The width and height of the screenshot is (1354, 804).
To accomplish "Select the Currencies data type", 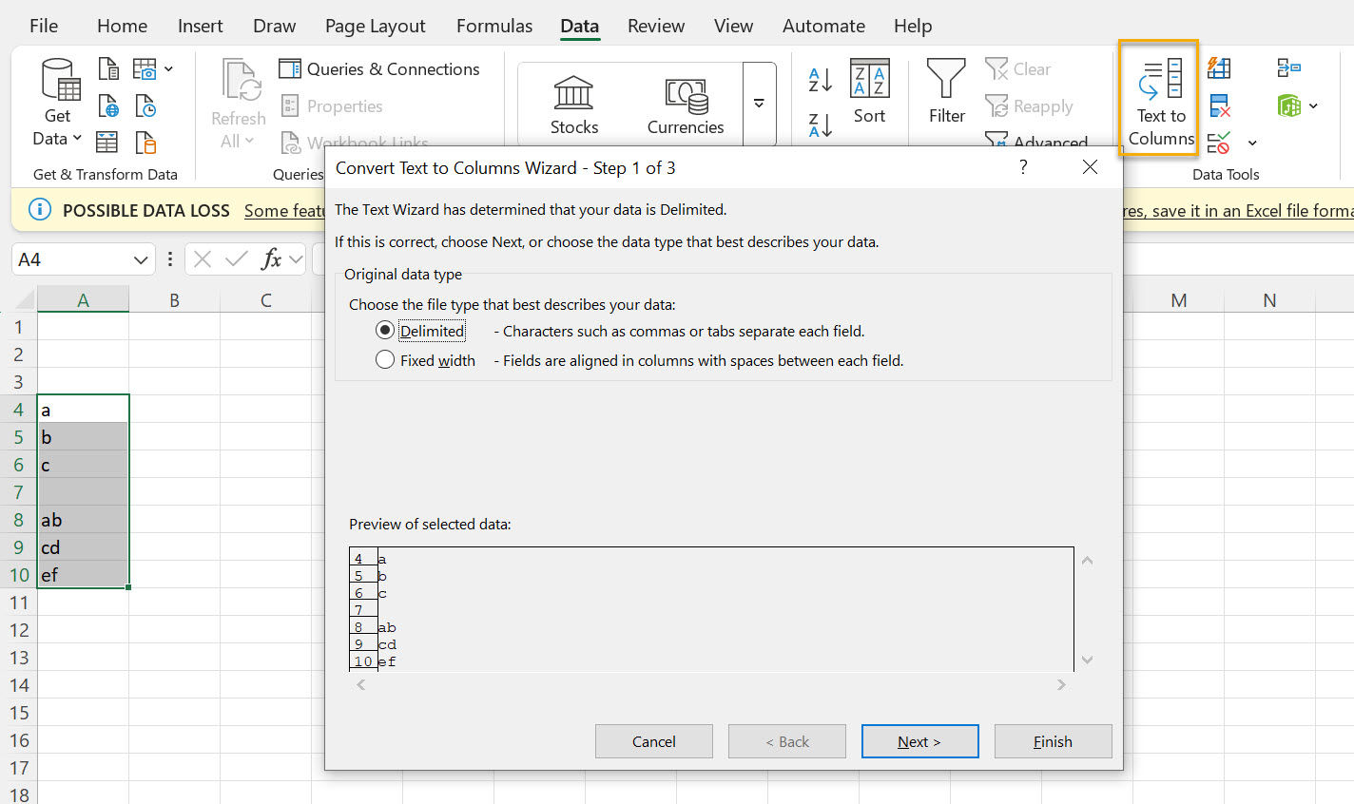I will pos(686,105).
